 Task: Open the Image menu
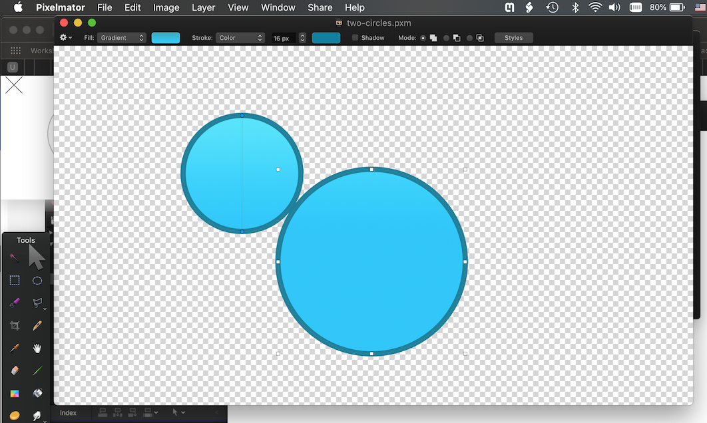(x=166, y=7)
